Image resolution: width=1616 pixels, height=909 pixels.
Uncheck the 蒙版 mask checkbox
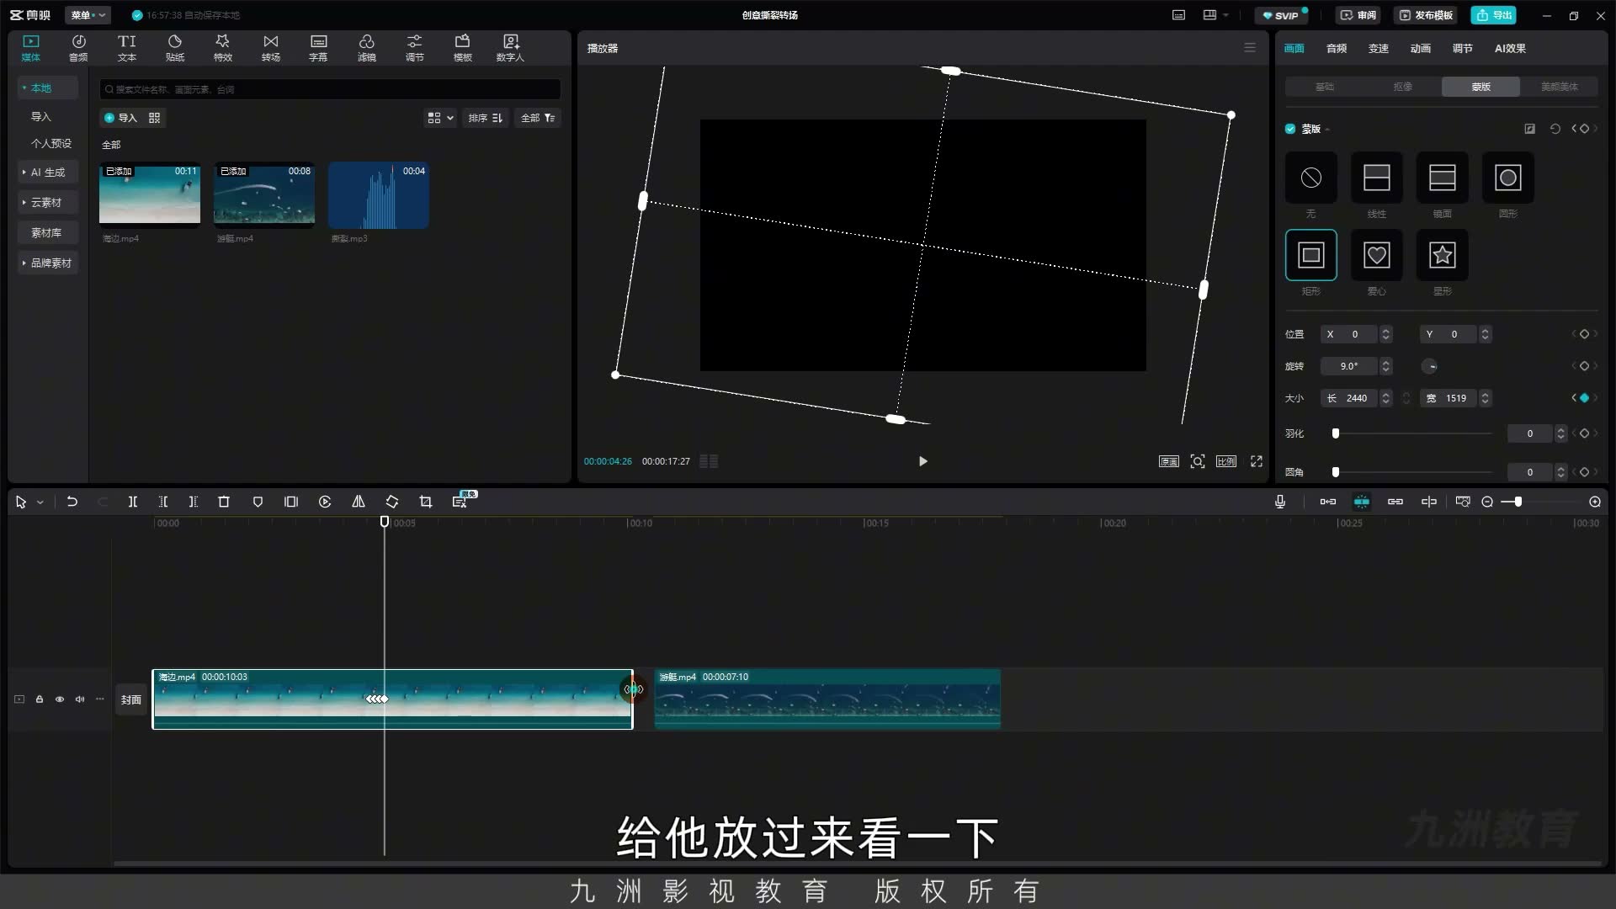tap(1290, 129)
